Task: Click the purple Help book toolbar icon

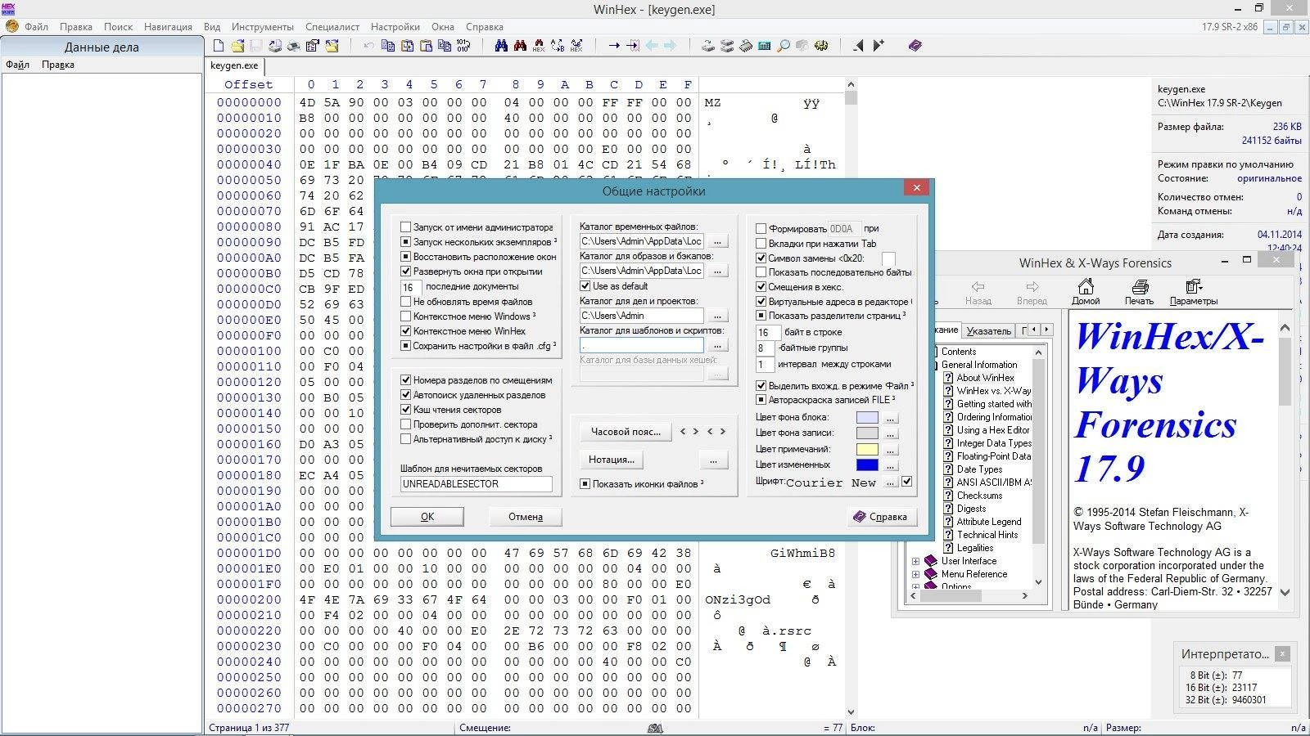Action: click(915, 46)
